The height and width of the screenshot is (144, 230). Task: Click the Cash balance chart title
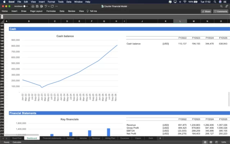[65, 36]
